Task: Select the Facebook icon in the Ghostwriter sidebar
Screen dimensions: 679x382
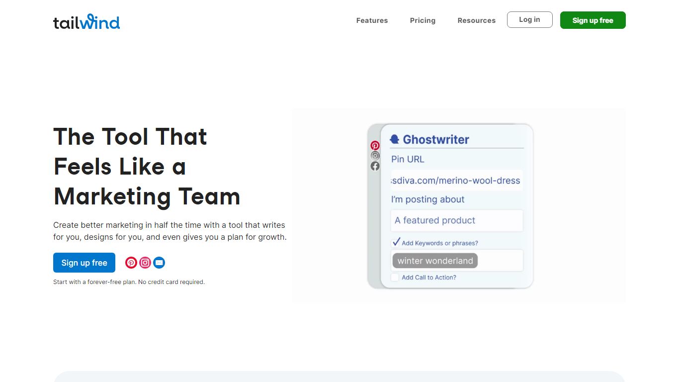Action: (x=375, y=166)
